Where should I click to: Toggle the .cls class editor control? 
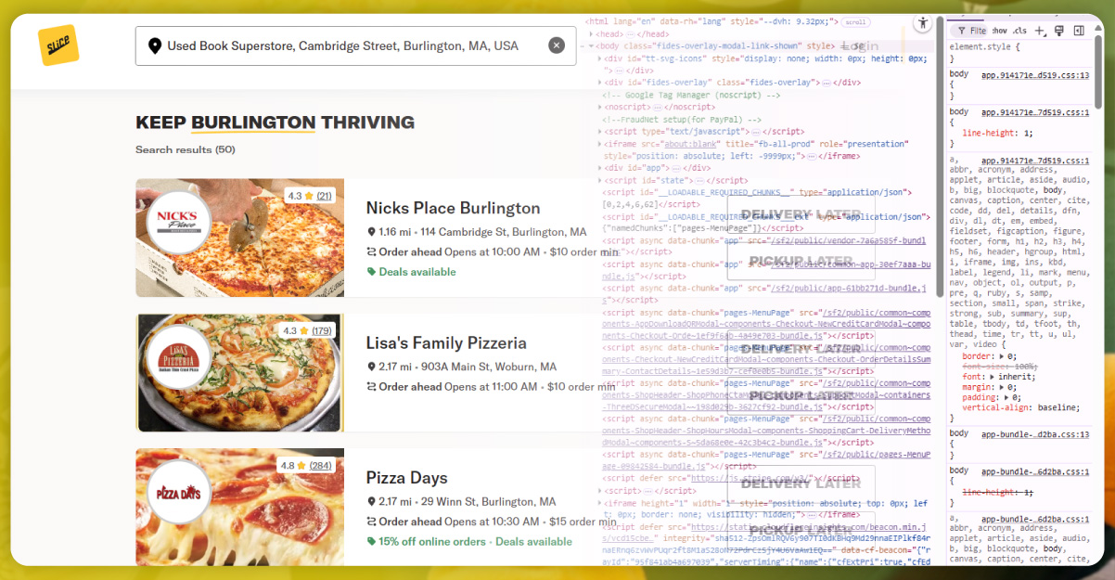coord(1020,30)
